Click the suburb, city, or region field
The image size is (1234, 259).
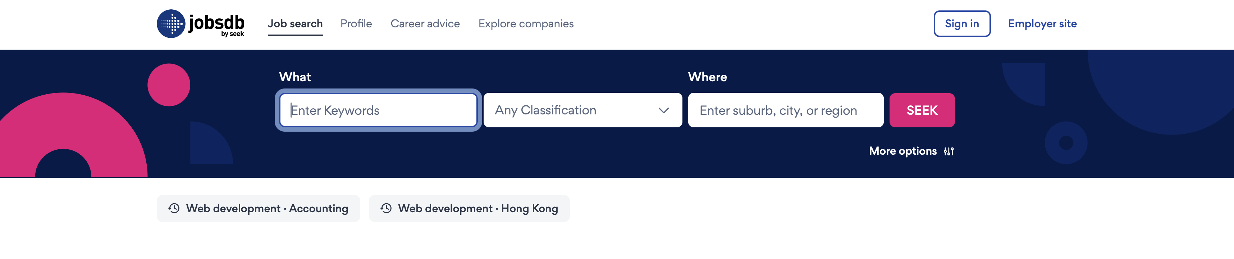click(785, 110)
